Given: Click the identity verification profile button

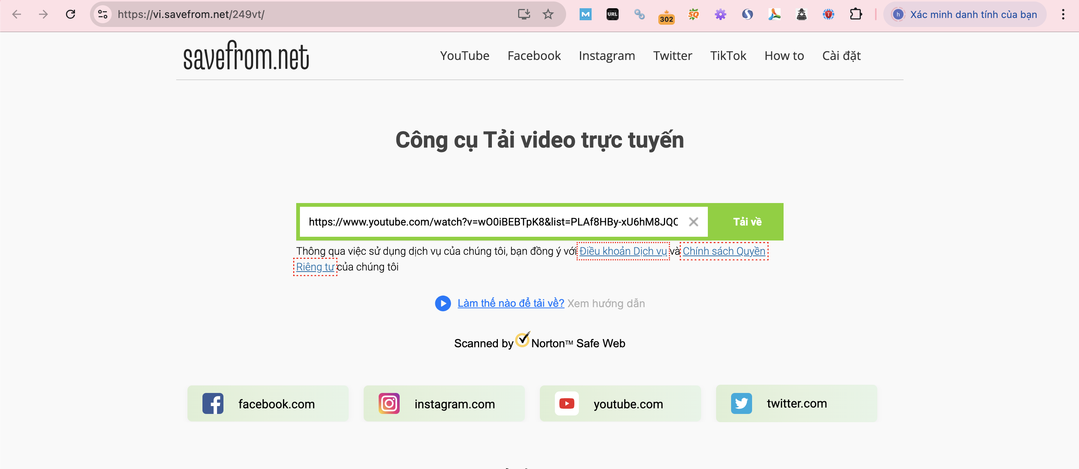Looking at the screenshot, I should point(965,15).
